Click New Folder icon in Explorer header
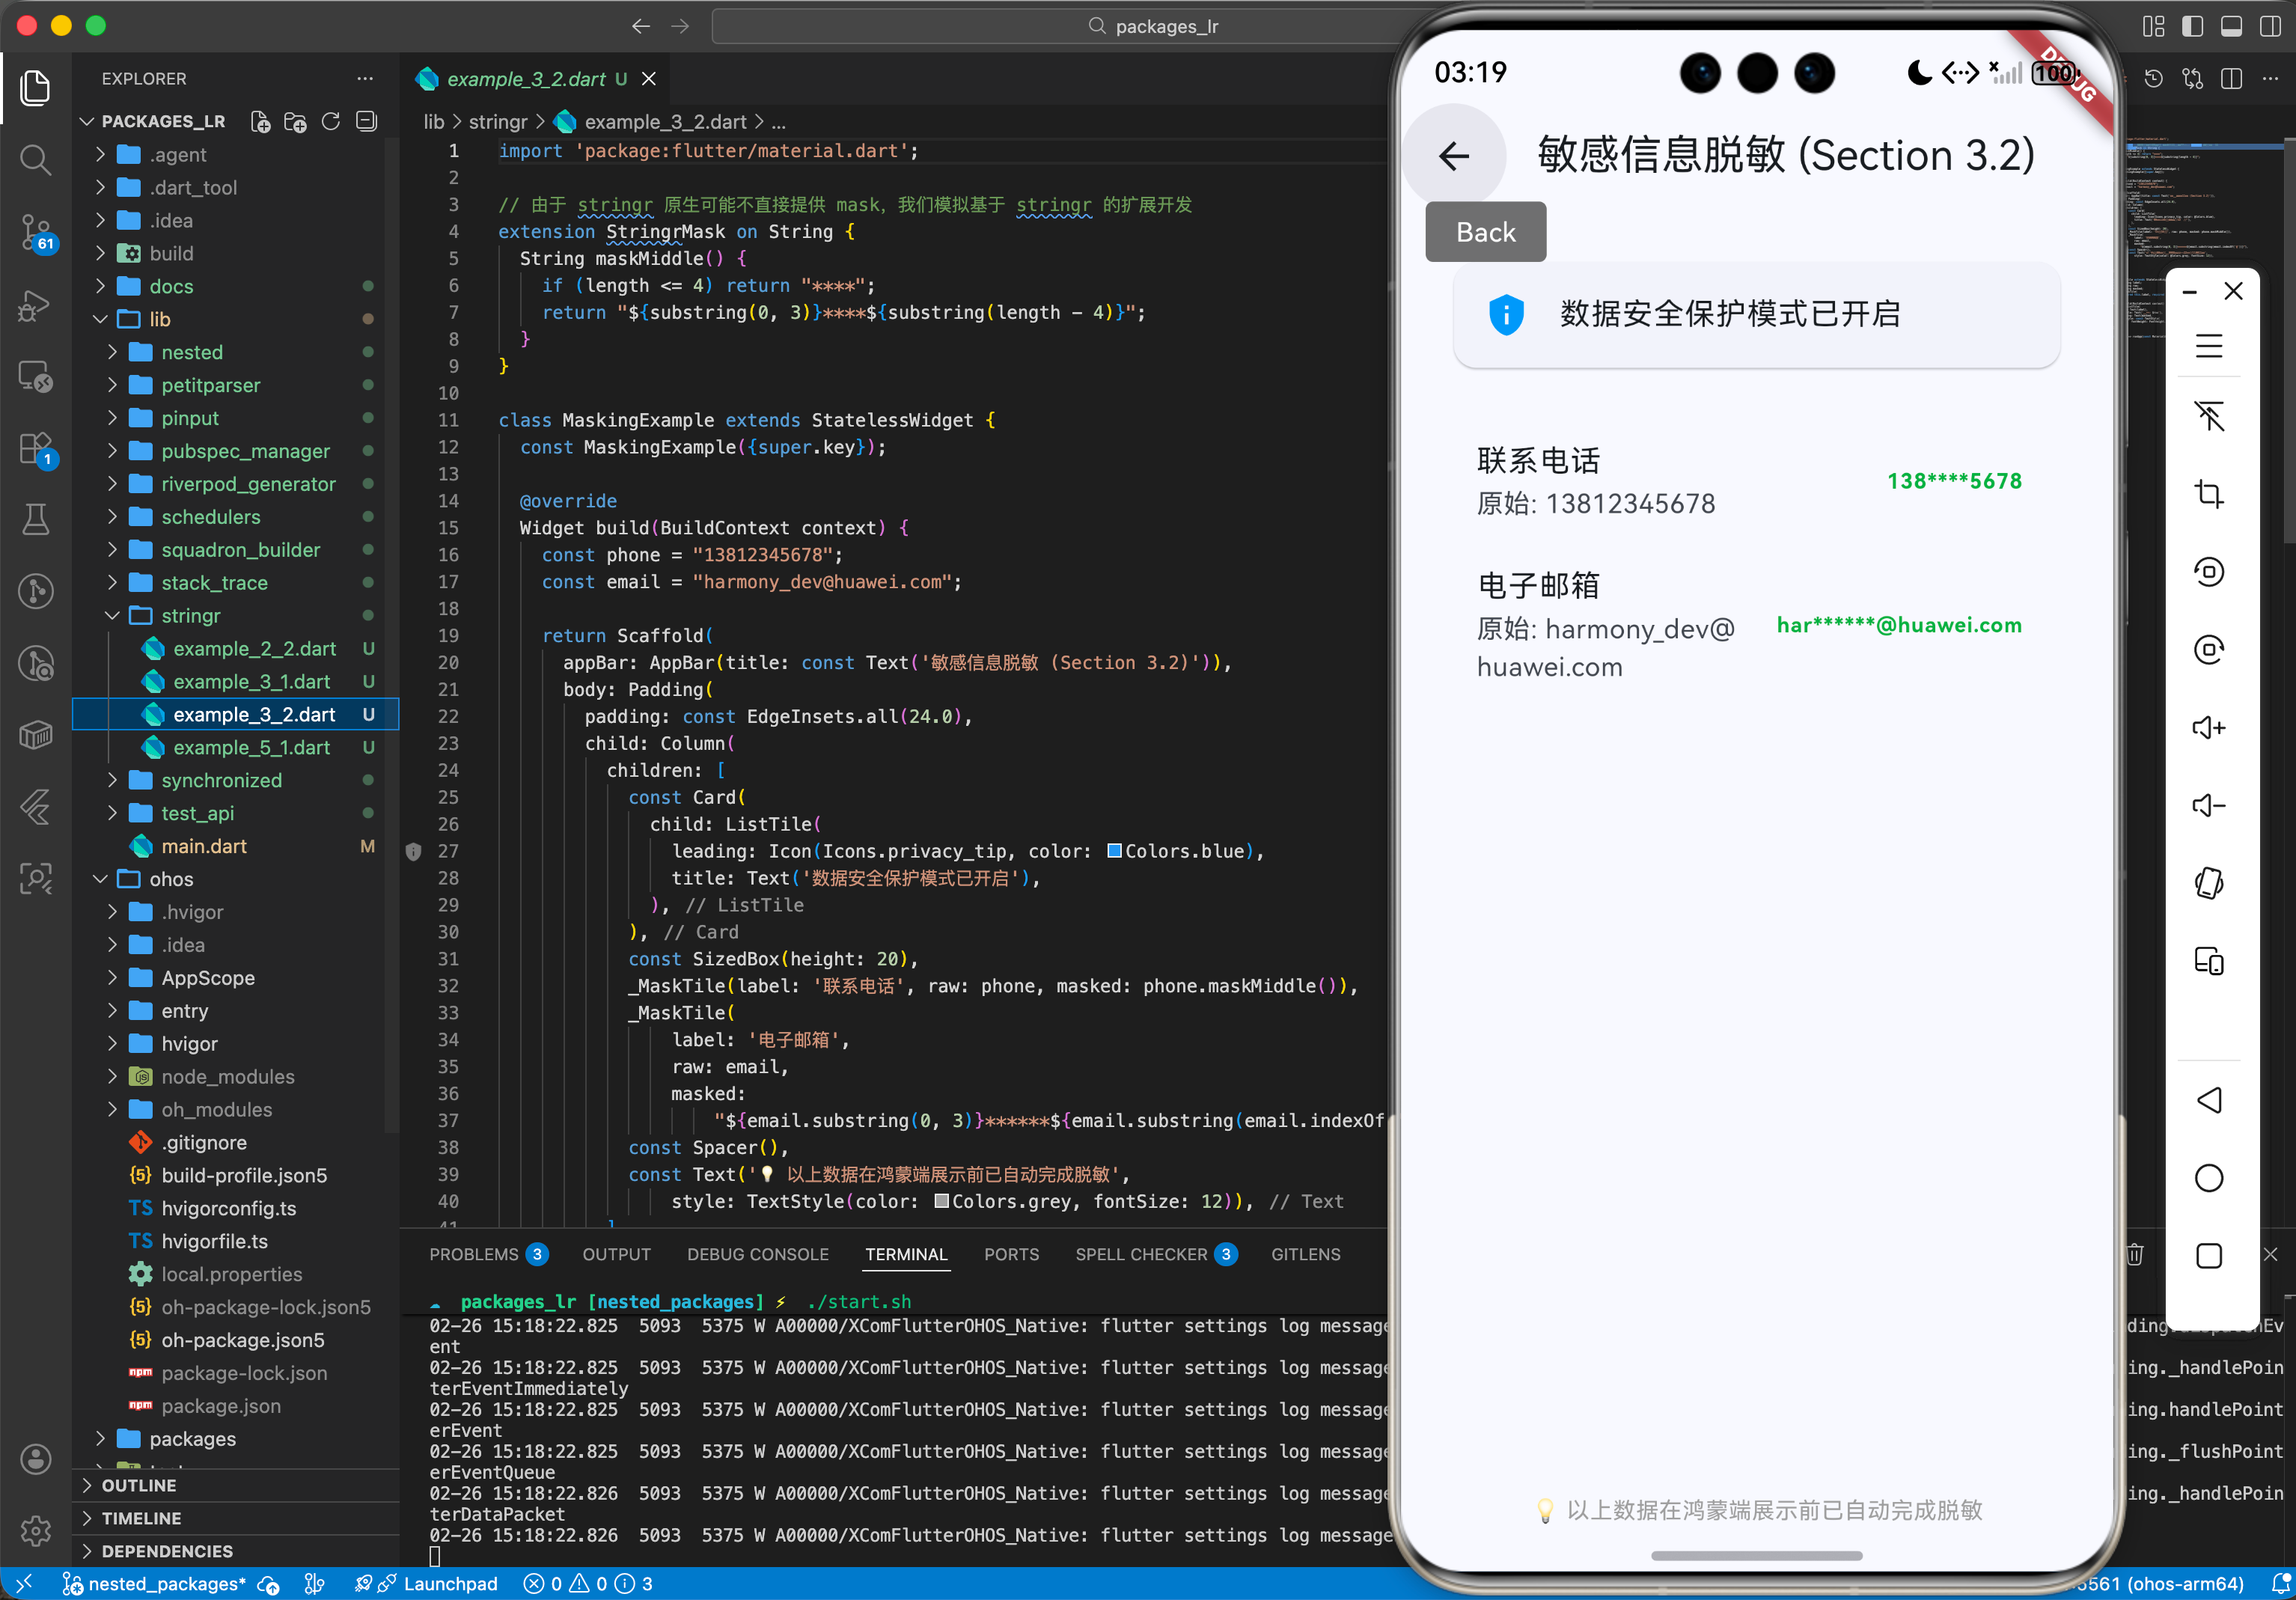Screen dimensions: 2296x1600 pos(295,122)
